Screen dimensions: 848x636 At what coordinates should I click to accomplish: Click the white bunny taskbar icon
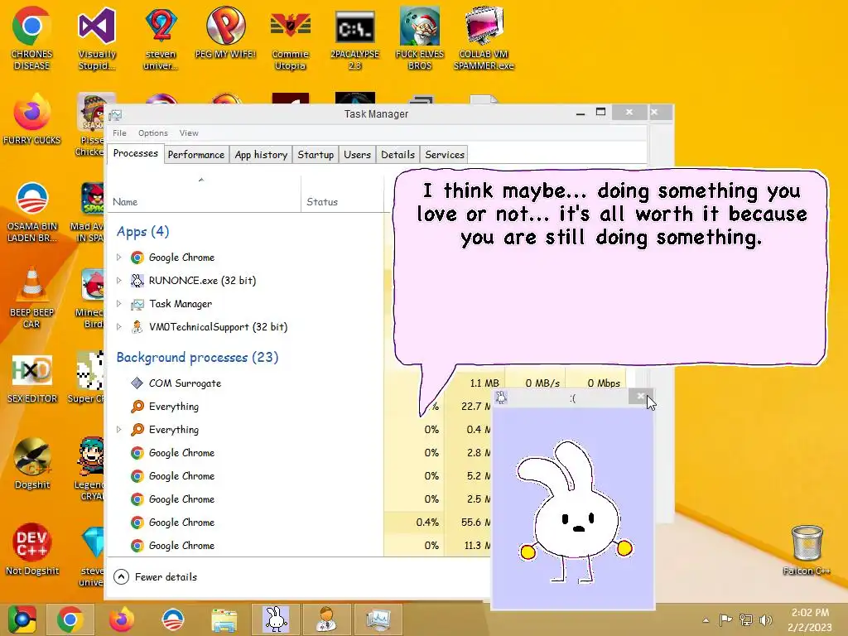tap(275, 619)
